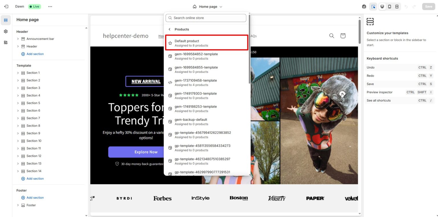Expand Section 1 in template tree
The width and height of the screenshot is (438, 217).
click(x=18, y=73)
